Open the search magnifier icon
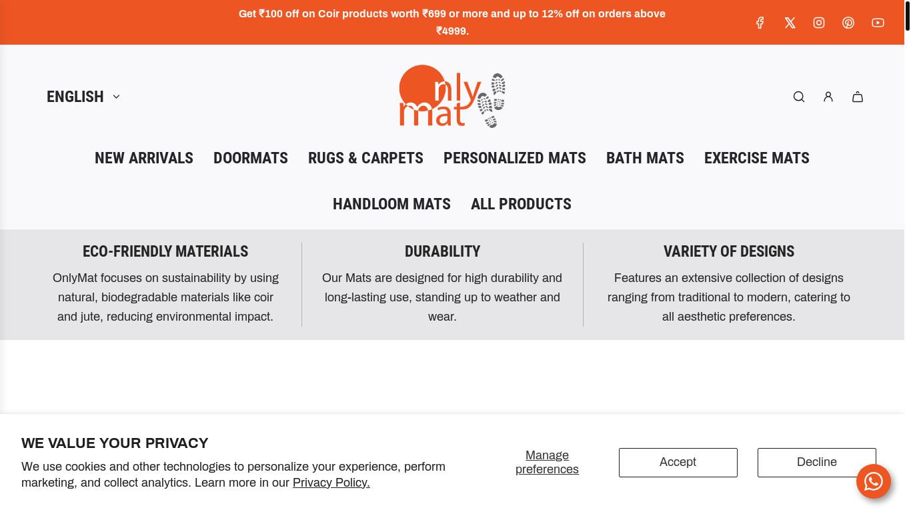 click(x=799, y=97)
